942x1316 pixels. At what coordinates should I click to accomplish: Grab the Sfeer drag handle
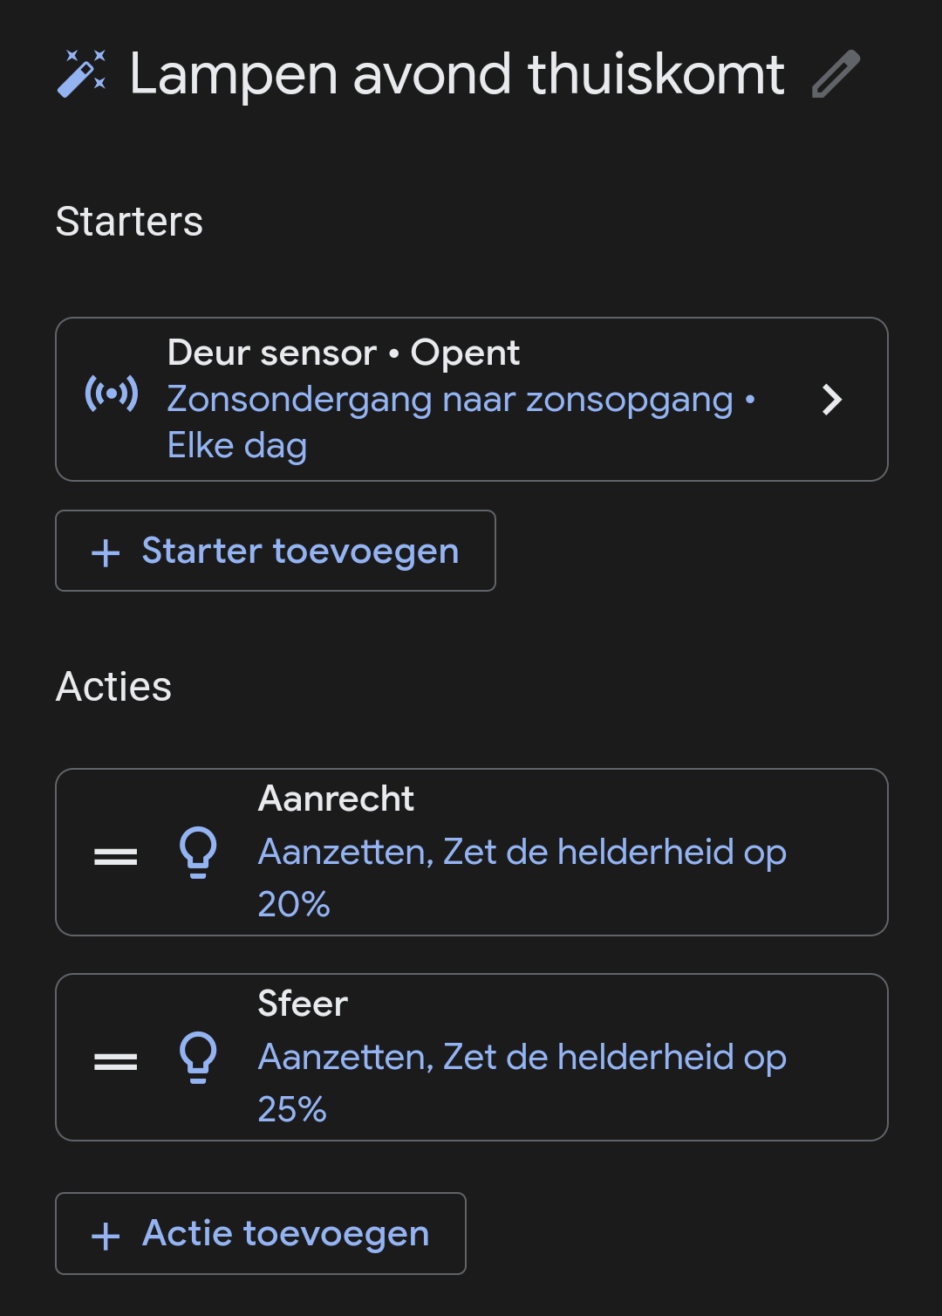pyautogui.click(x=116, y=1061)
